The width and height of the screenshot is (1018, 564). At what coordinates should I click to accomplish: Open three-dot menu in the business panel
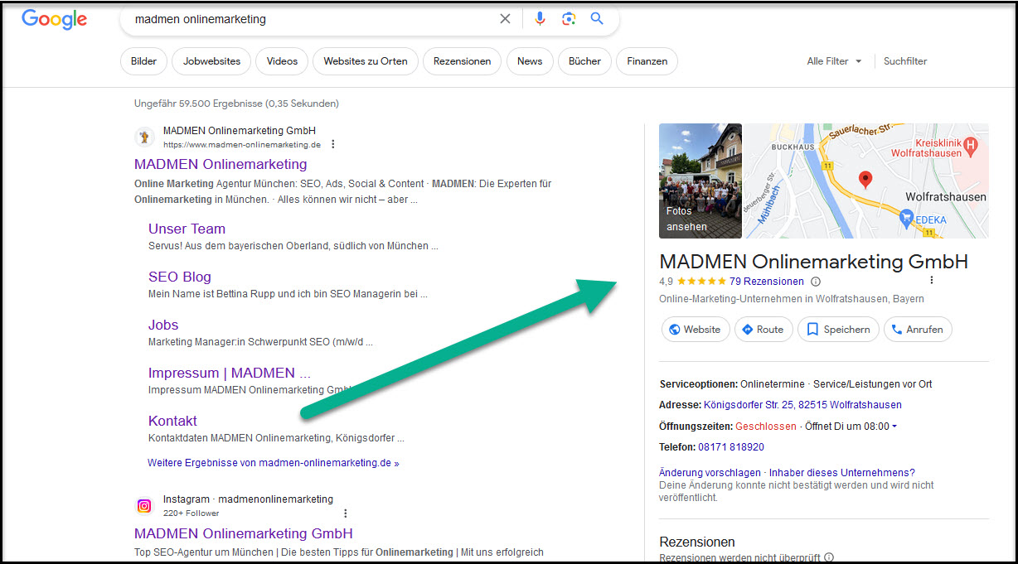[932, 281]
